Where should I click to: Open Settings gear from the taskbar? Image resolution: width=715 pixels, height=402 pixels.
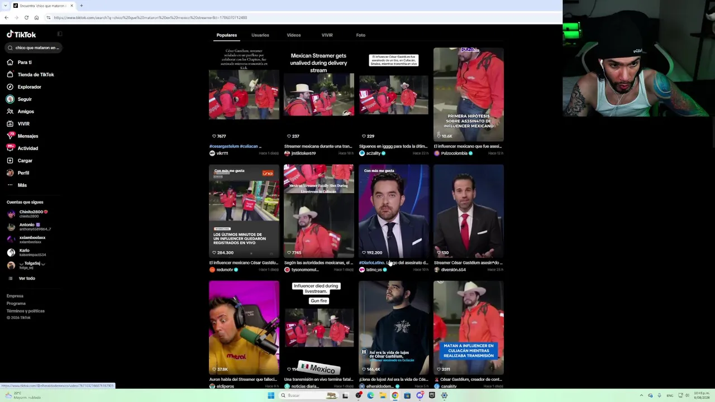click(x=444, y=395)
